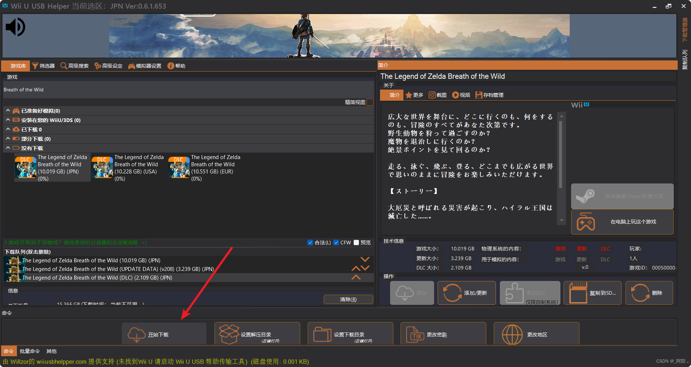
Task: Click the open box extraction icon
Action: [229, 334]
